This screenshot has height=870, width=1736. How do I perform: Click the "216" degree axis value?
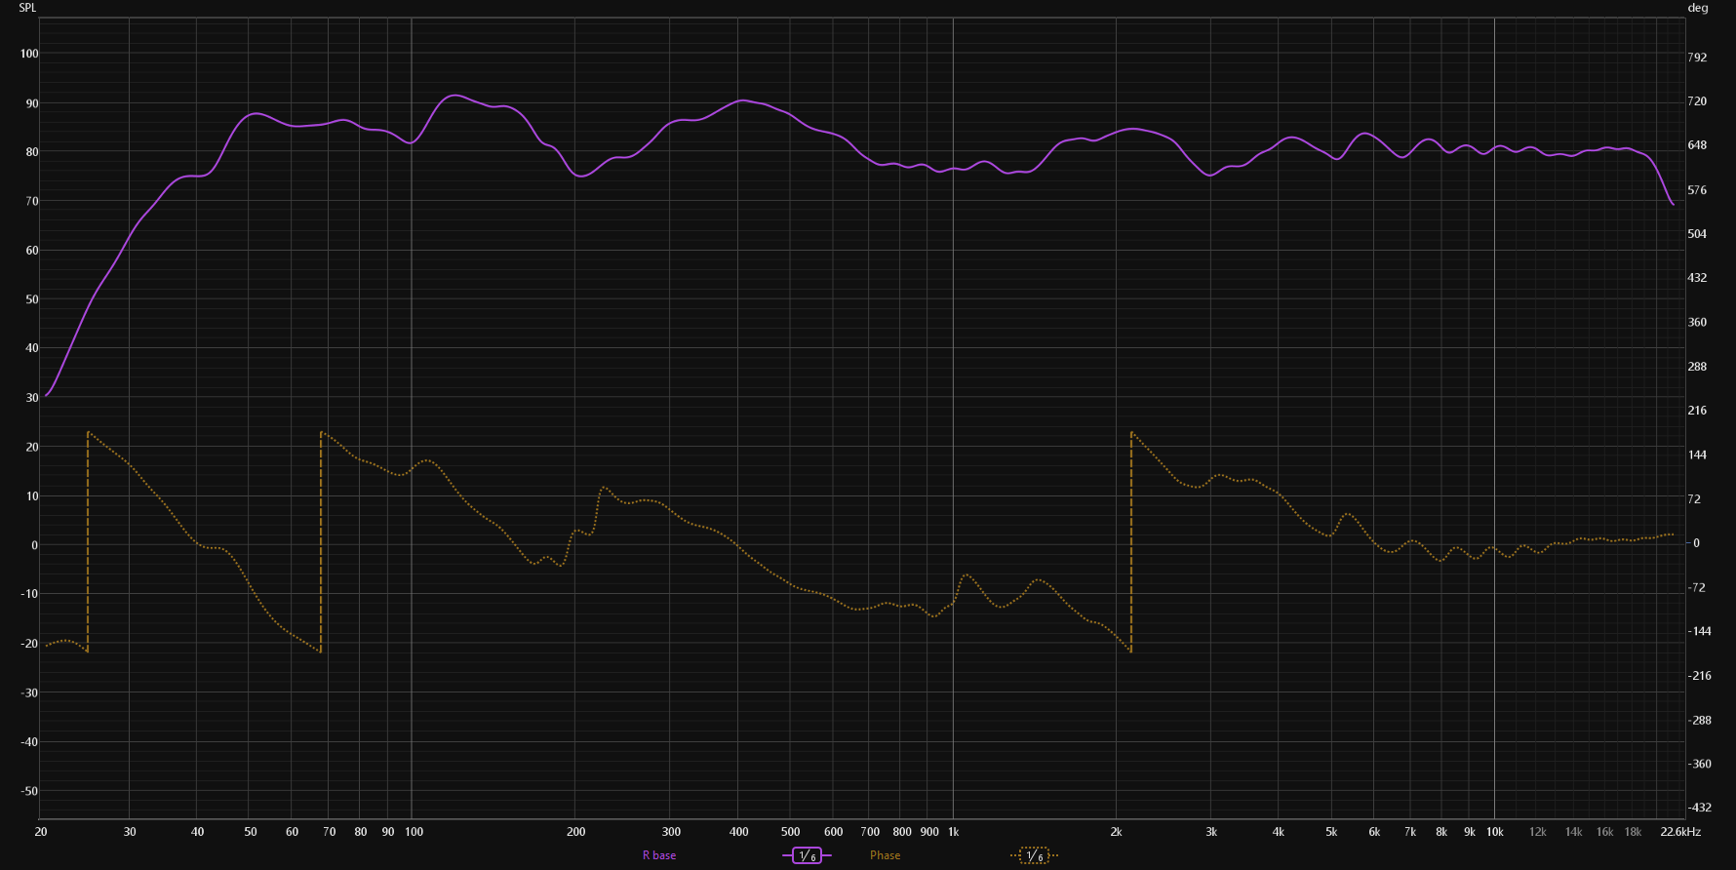1698,411
